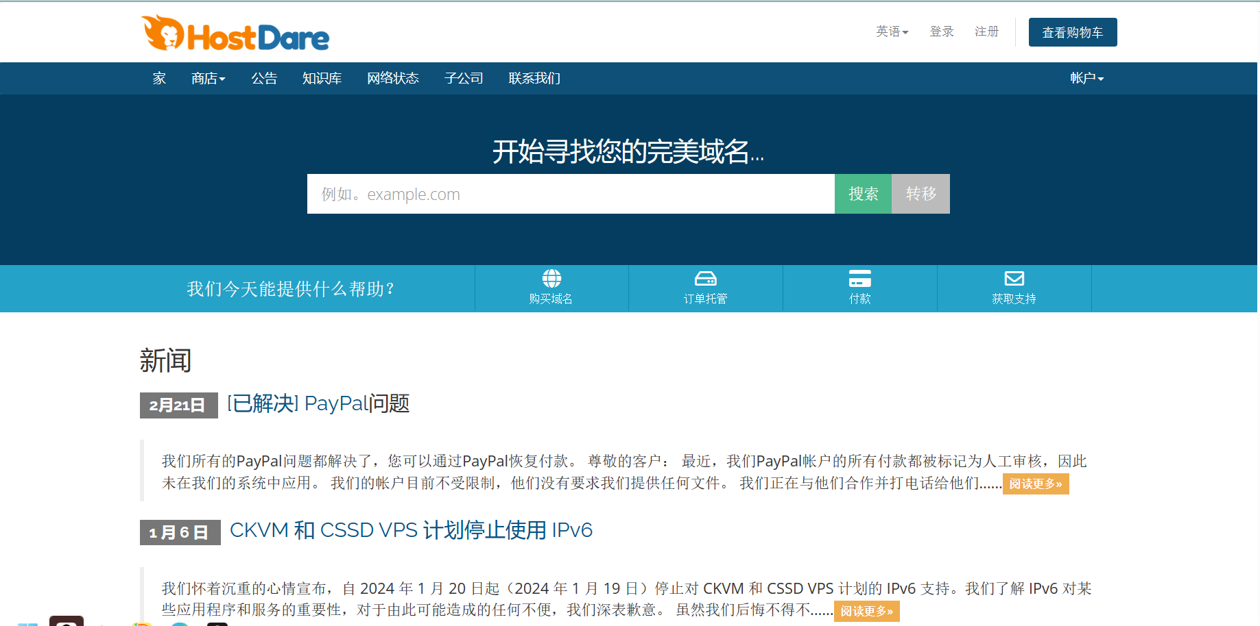Expand the 商店 menu dropdown
Viewport: 1260px width, 626px height.
(x=208, y=79)
